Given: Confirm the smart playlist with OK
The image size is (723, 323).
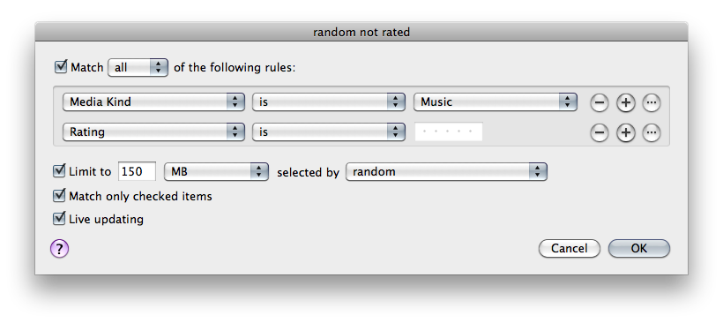Looking at the screenshot, I should [x=639, y=249].
